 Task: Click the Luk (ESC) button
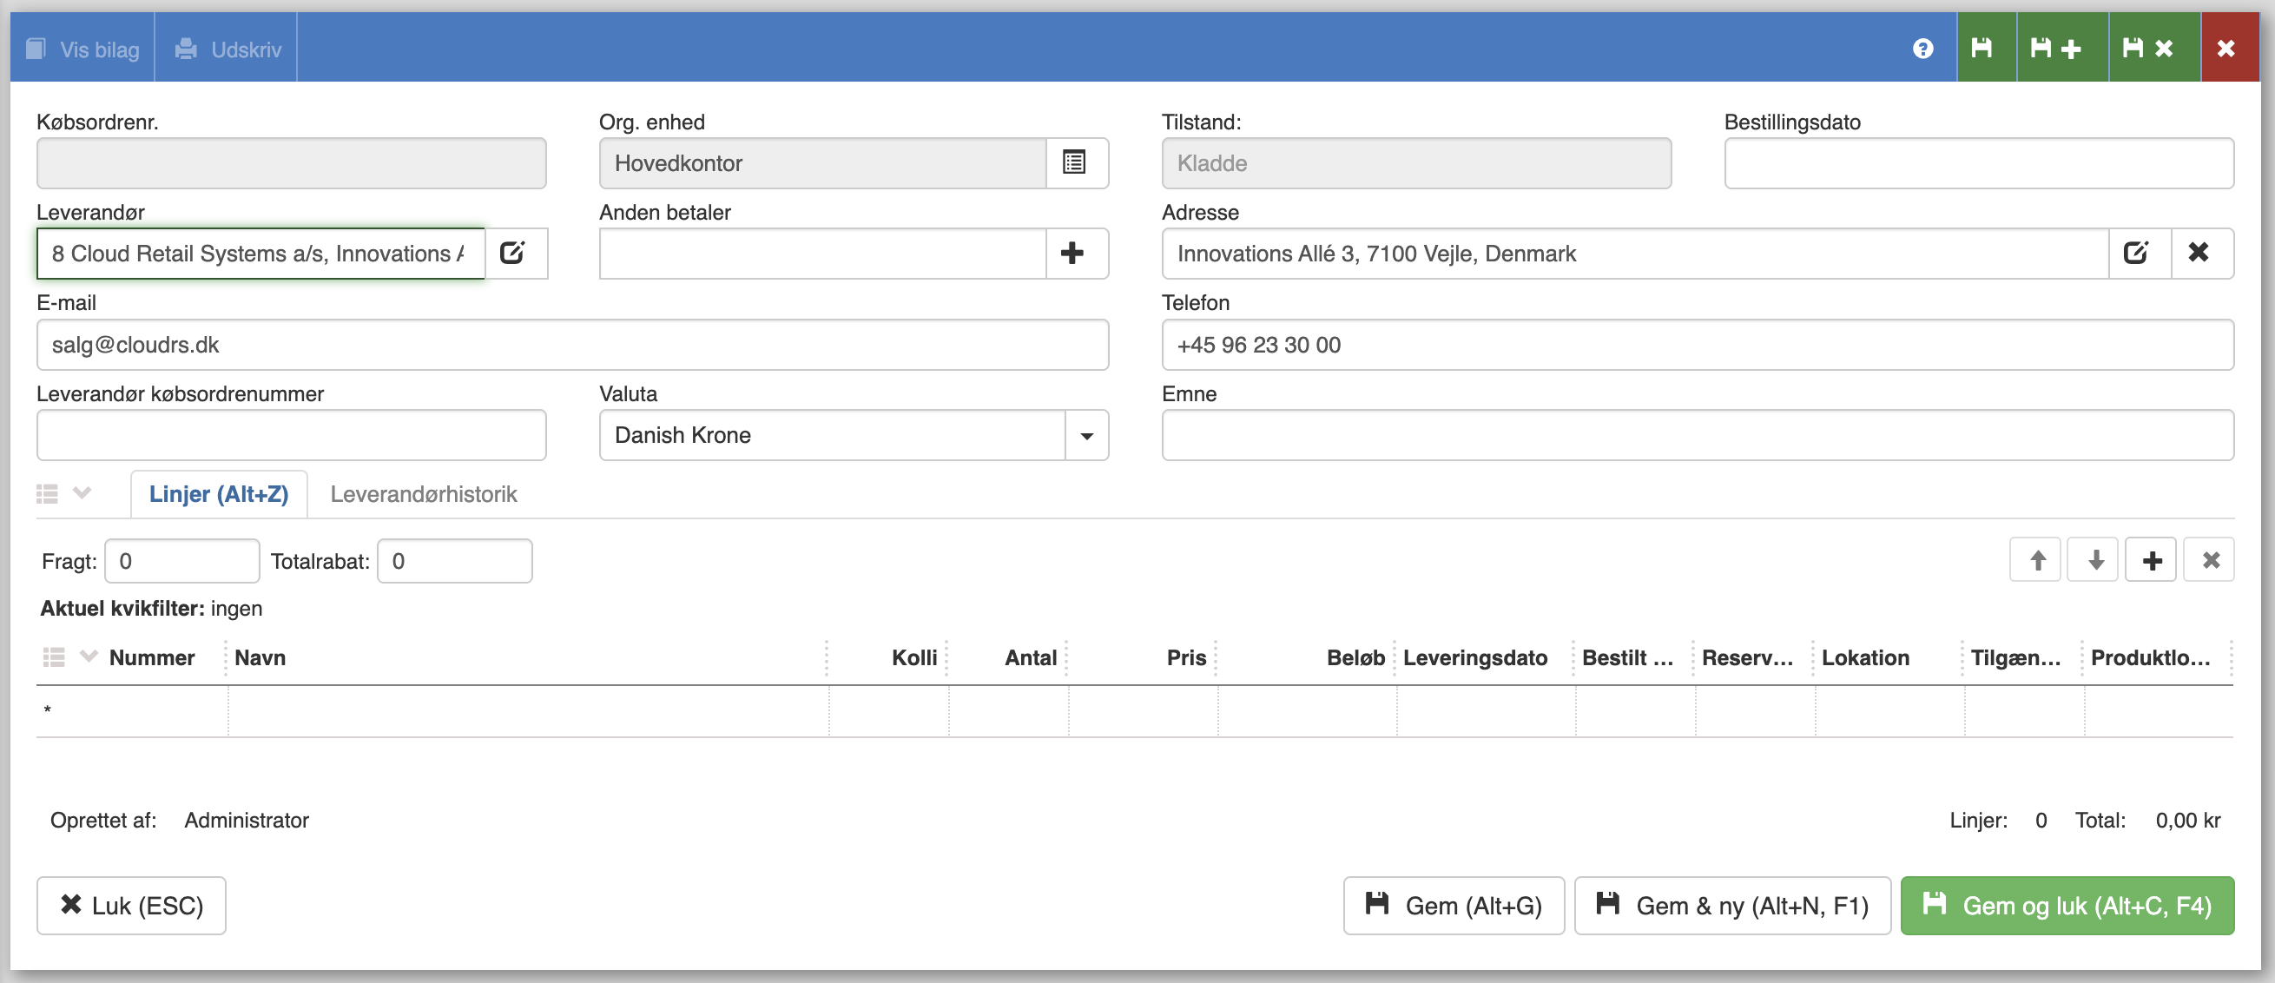click(x=131, y=905)
